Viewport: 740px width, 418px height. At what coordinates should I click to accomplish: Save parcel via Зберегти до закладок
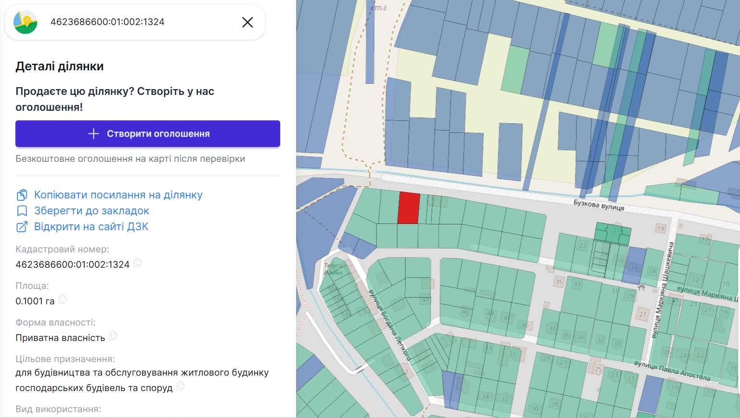[91, 211]
